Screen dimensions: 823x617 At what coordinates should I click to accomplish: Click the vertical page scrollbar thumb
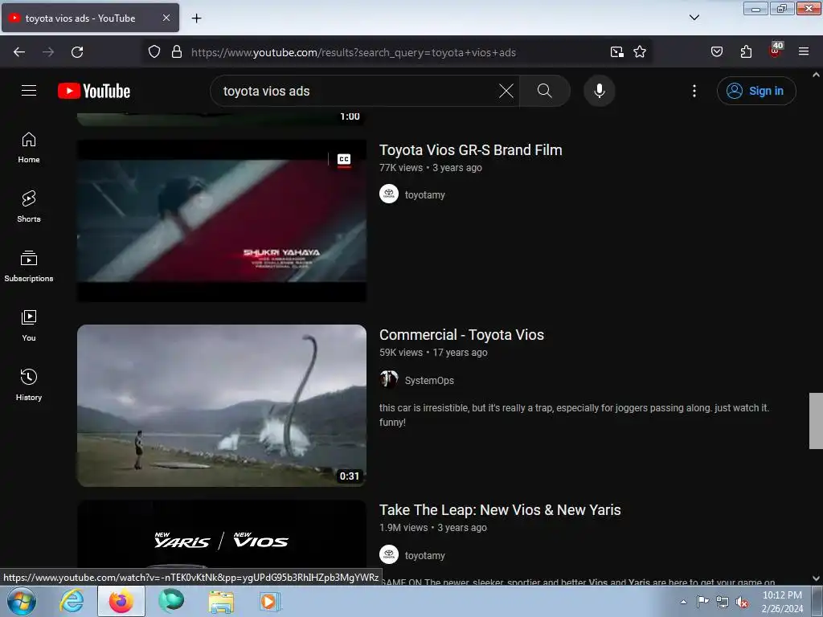point(816,421)
